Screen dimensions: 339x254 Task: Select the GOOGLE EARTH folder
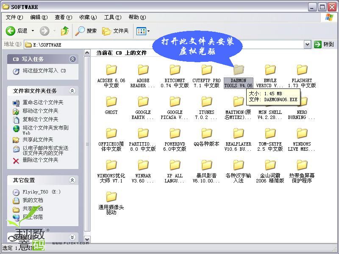pyautogui.click(x=143, y=108)
